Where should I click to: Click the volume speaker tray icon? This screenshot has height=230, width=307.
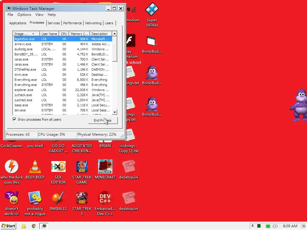click(275, 226)
